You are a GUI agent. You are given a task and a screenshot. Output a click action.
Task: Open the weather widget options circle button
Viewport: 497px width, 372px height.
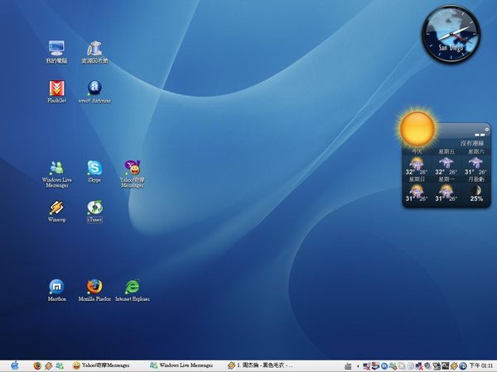click(487, 130)
